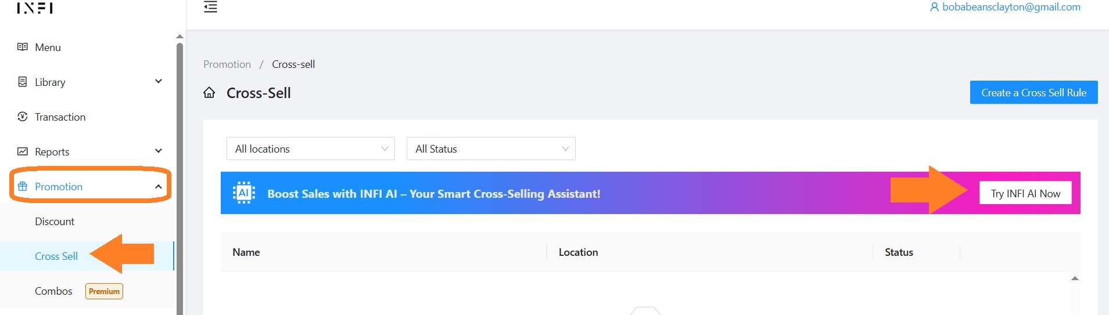Open the Combos menu item
Image resolution: width=1109 pixels, height=315 pixels.
click(x=53, y=291)
